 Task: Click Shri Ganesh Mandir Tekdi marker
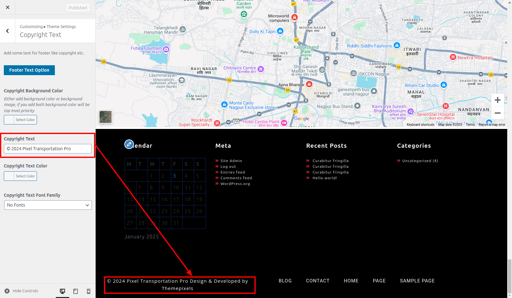[x=322, y=70]
